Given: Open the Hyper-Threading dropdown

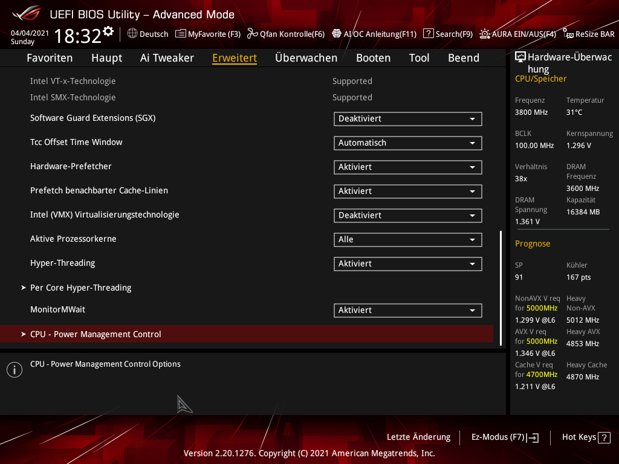Looking at the screenshot, I should (408, 263).
